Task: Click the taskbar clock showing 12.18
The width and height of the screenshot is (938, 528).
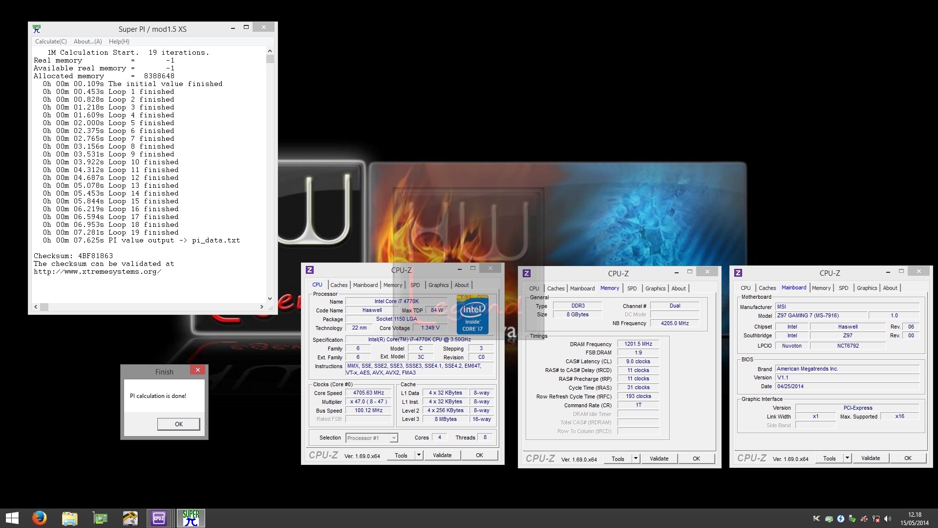Action: [x=915, y=519]
